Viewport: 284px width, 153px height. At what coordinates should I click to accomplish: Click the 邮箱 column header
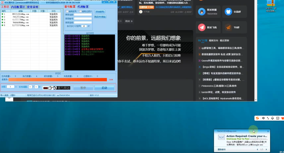[21, 11]
